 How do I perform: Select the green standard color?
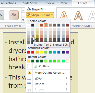(x=50, y=52)
